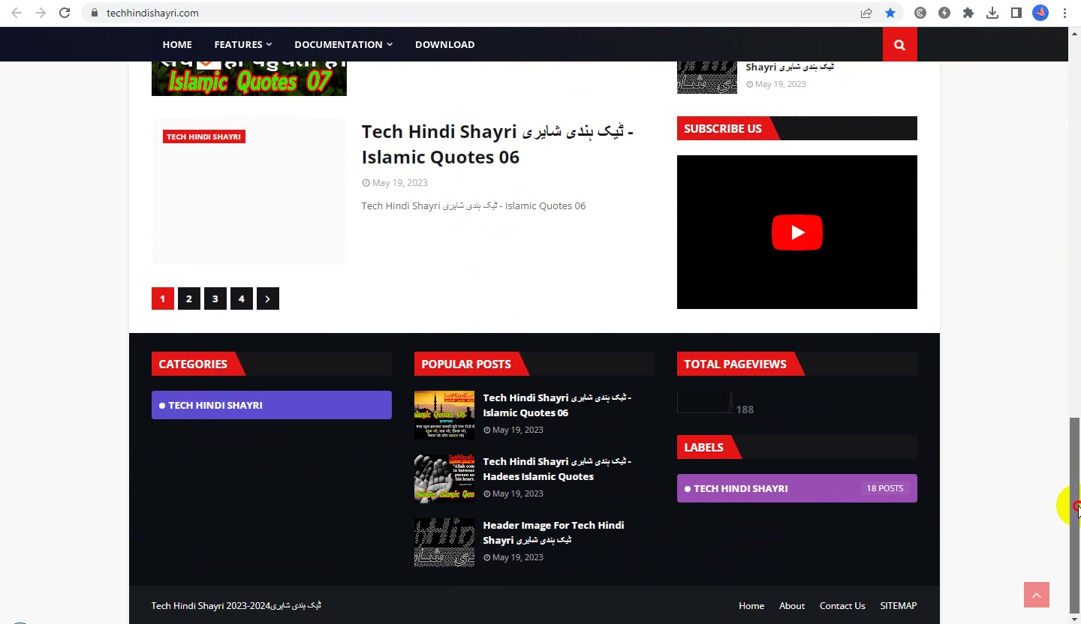
Task: Open the Contact Us footer link
Action: [x=842, y=605]
